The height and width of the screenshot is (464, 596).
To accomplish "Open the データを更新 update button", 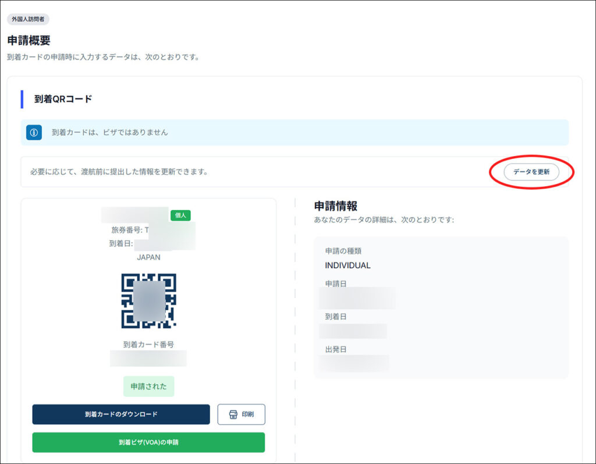I will pyautogui.click(x=531, y=172).
